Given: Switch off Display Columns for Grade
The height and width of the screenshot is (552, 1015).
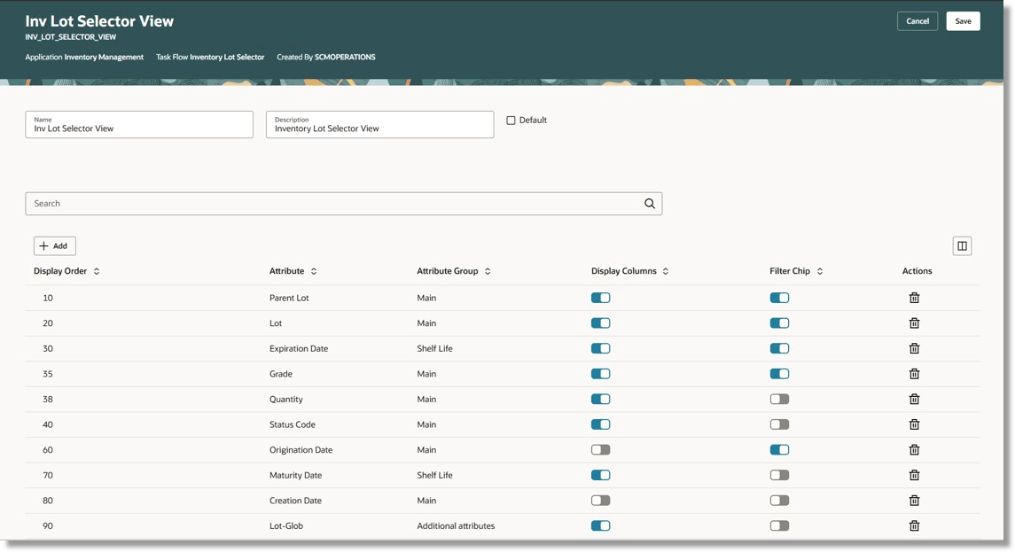Looking at the screenshot, I should click(601, 373).
